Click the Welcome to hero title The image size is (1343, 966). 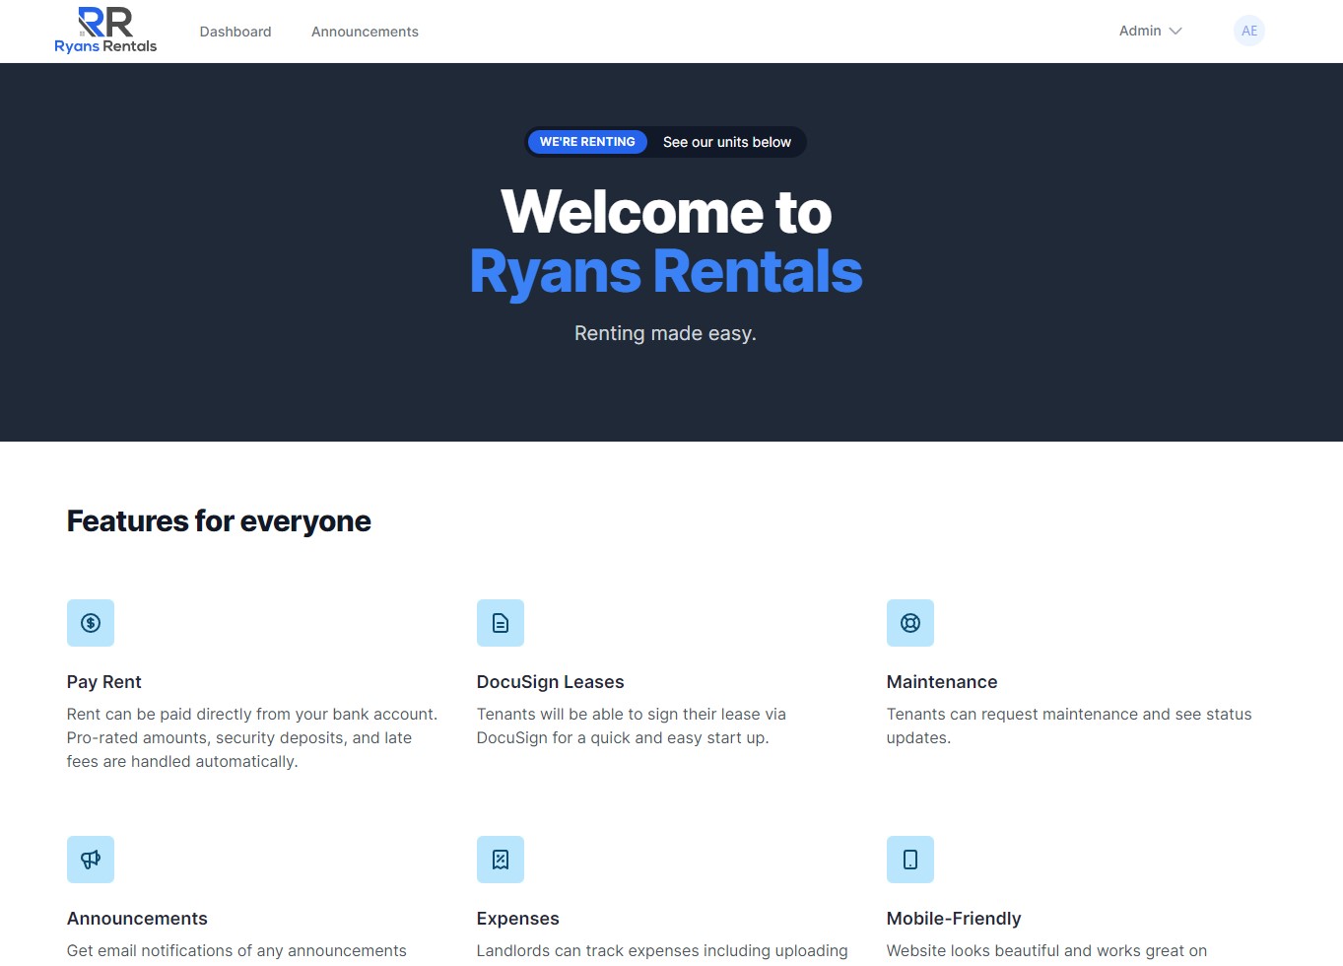tap(666, 212)
